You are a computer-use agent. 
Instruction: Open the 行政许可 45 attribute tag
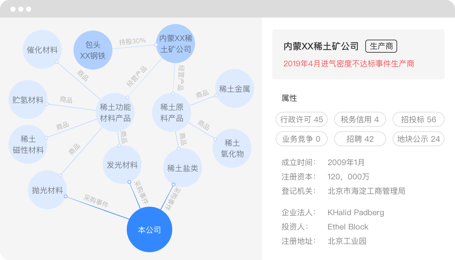click(302, 120)
